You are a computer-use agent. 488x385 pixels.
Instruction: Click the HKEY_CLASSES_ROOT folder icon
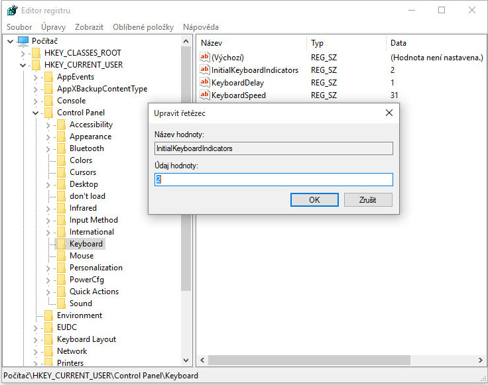(36, 53)
